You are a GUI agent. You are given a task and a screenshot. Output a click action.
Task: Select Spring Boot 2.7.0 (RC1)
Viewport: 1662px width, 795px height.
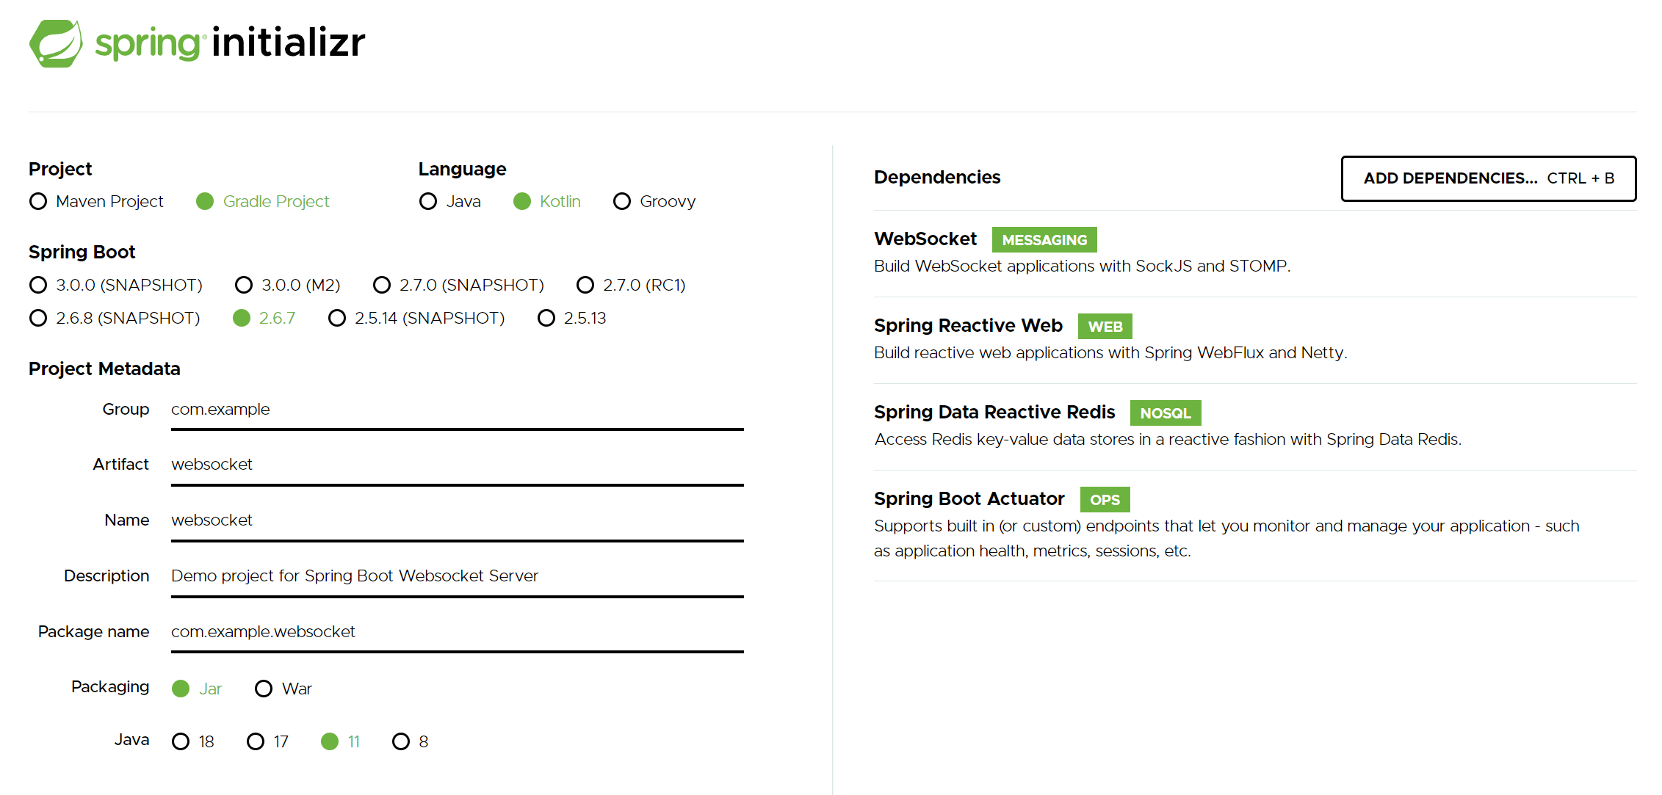pyautogui.click(x=585, y=285)
